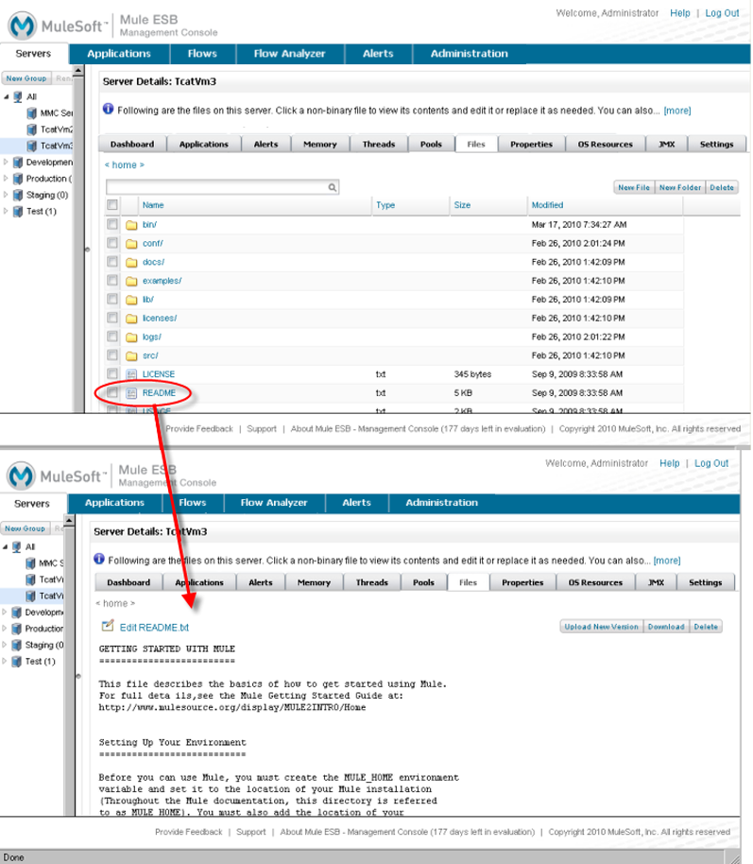Click the README file icon in the file list
753x864 pixels.
(x=131, y=393)
